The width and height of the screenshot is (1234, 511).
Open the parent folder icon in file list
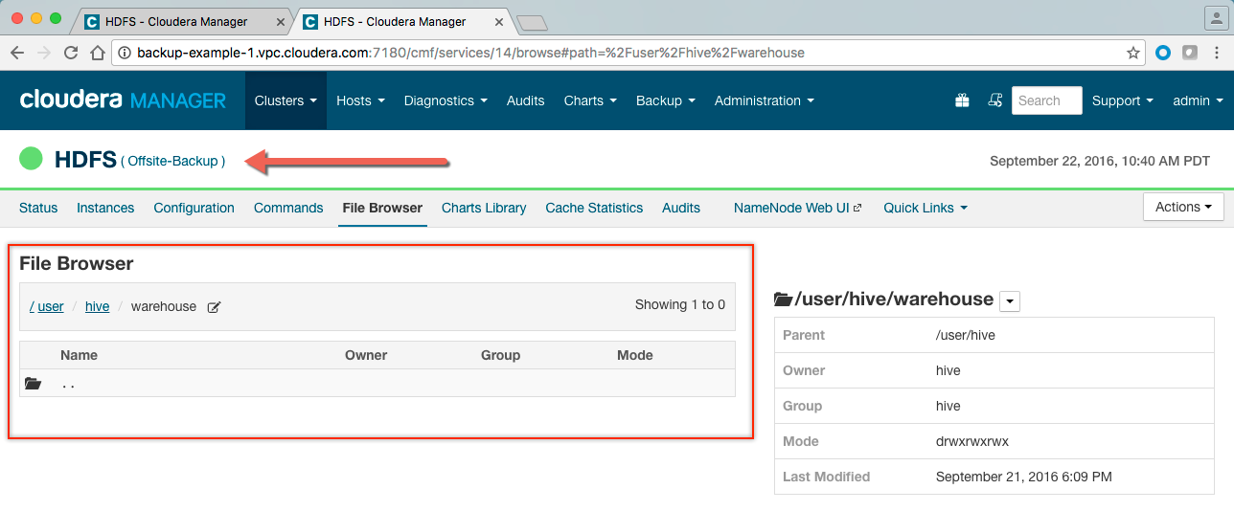click(34, 384)
